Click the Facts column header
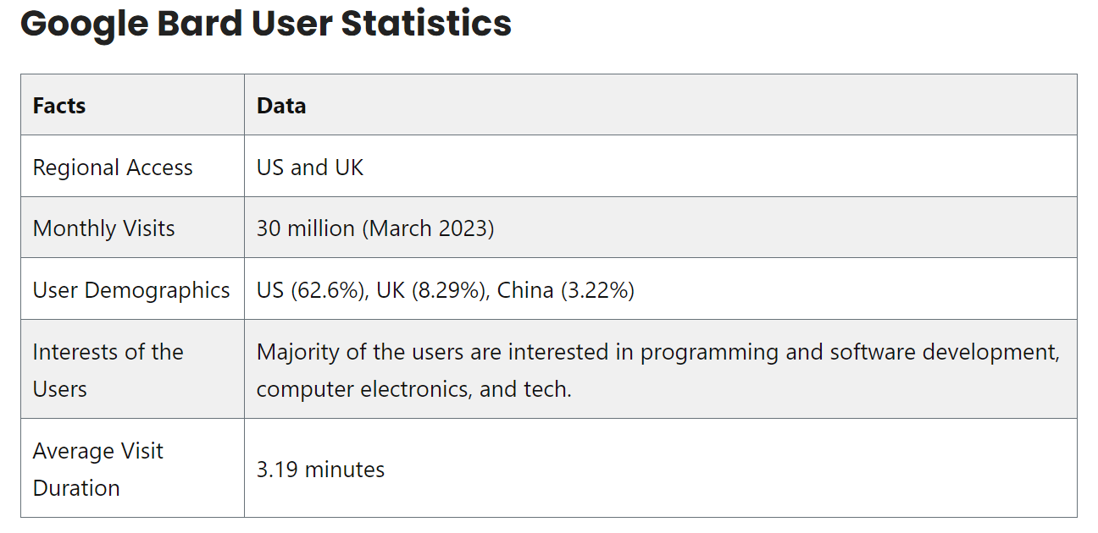1098x533 pixels. (x=59, y=106)
